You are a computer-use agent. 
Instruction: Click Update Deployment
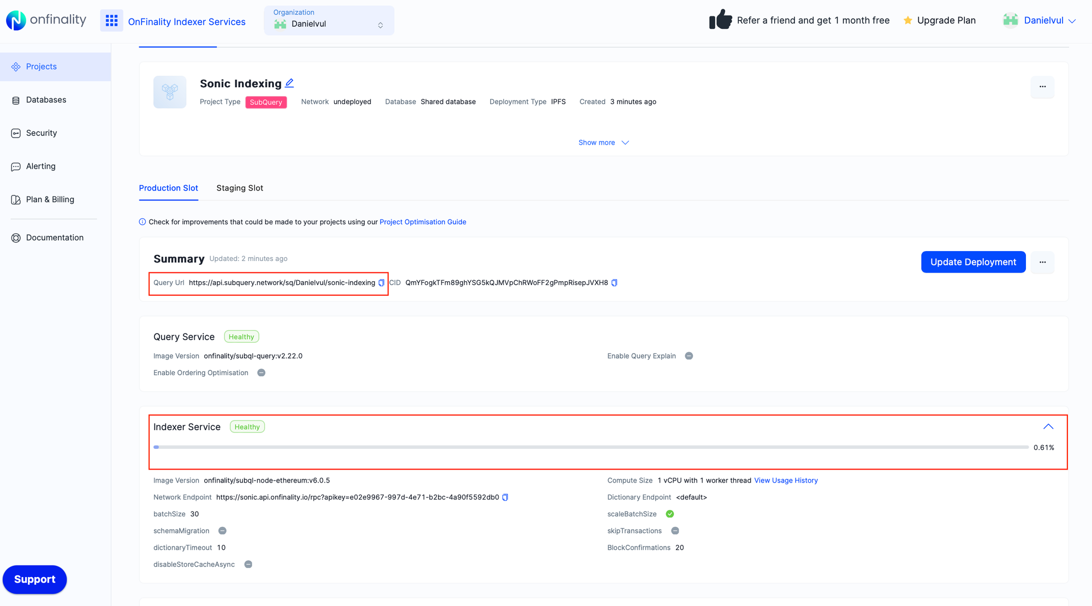pyautogui.click(x=973, y=262)
